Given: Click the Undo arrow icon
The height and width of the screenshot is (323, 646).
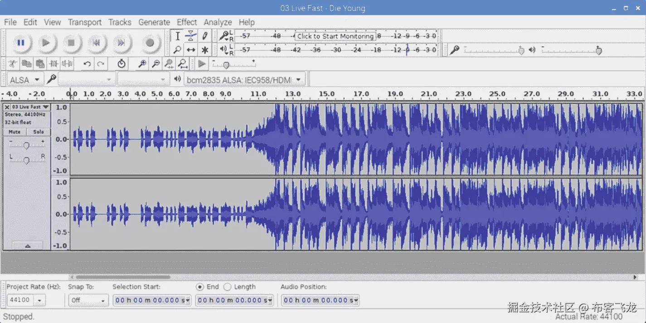Looking at the screenshot, I should (87, 64).
